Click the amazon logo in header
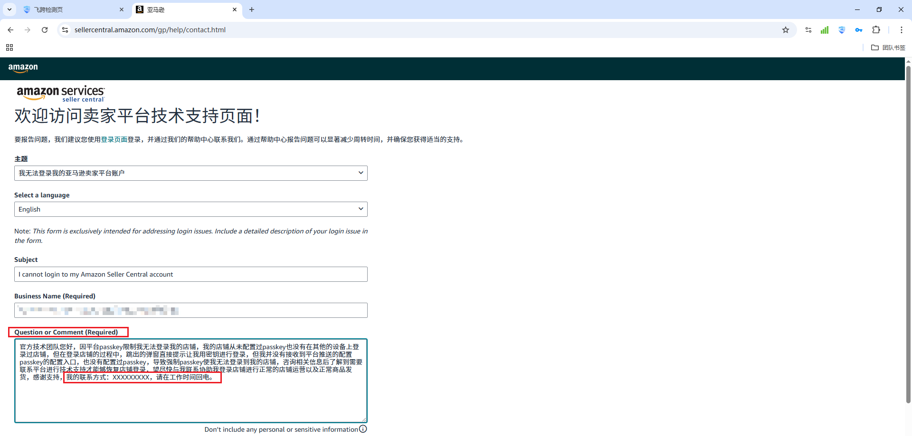The height and width of the screenshot is (436, 912). pyautogui.click(x=23, y=68)
